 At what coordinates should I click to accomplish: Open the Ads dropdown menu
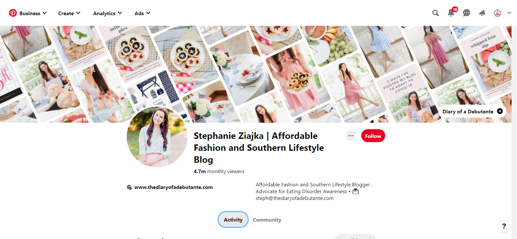(x=142, y=13)
